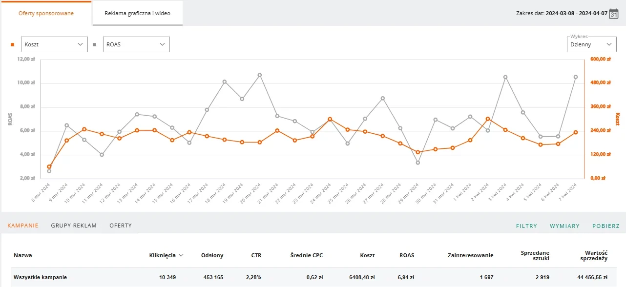Click the Zainteresowanie column header
This screenshot has width=626, height=287.
click(470, 255)
